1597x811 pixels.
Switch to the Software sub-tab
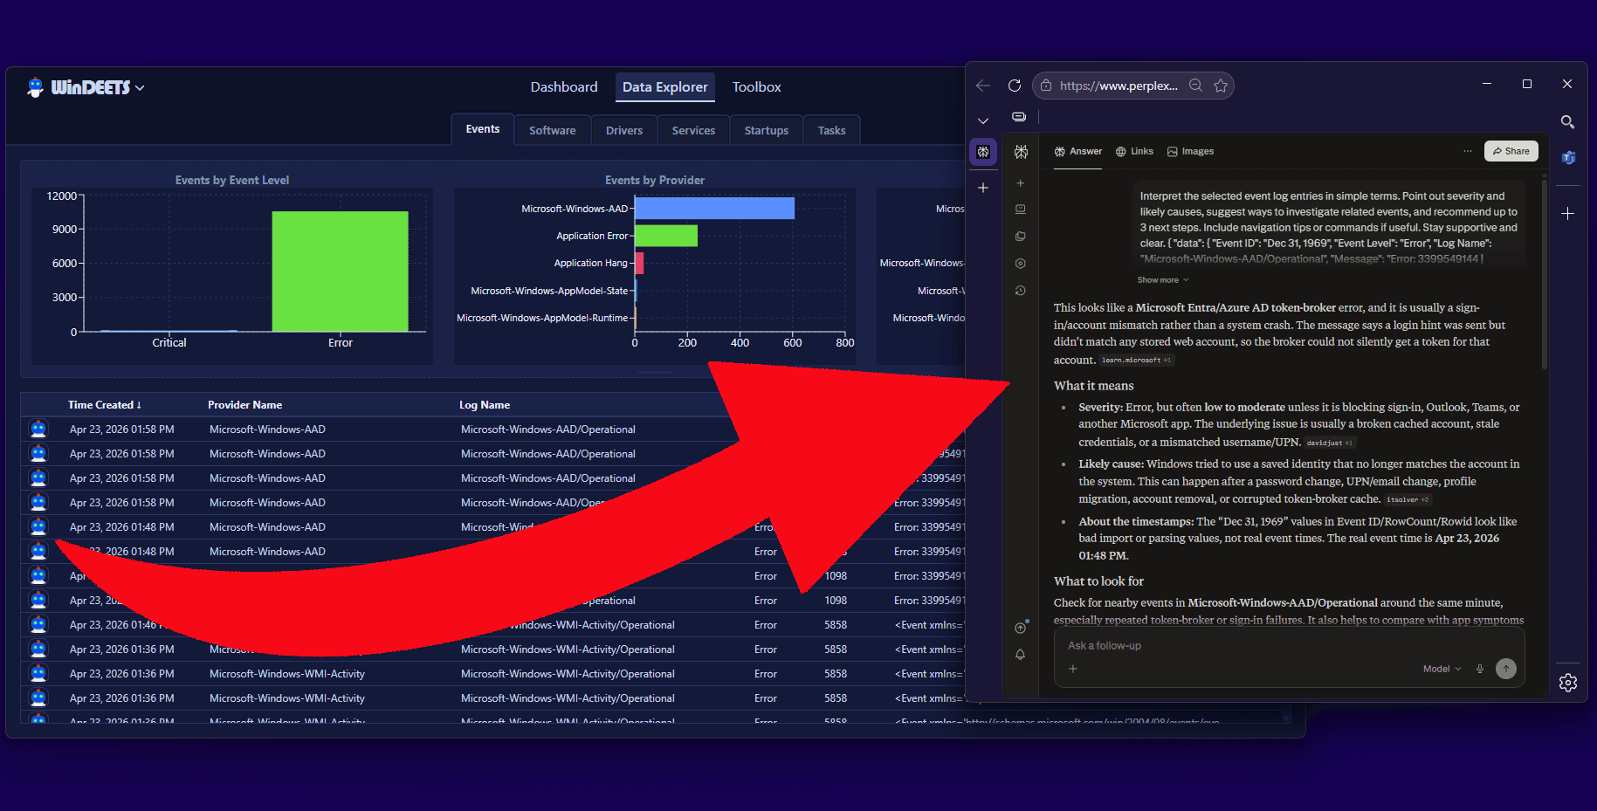(553, 131)
